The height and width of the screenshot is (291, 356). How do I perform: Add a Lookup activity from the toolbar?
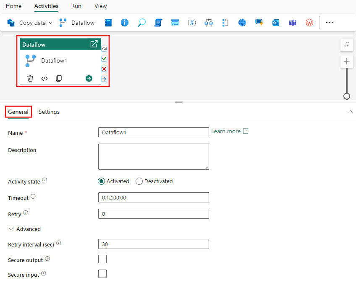point(141,22)
